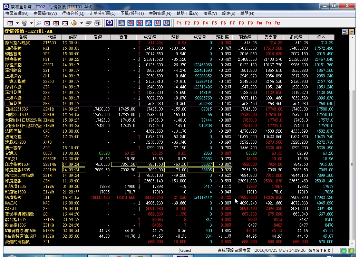
Task: Click the F11 shortcut toolbar button
Action: pos(268,23)
